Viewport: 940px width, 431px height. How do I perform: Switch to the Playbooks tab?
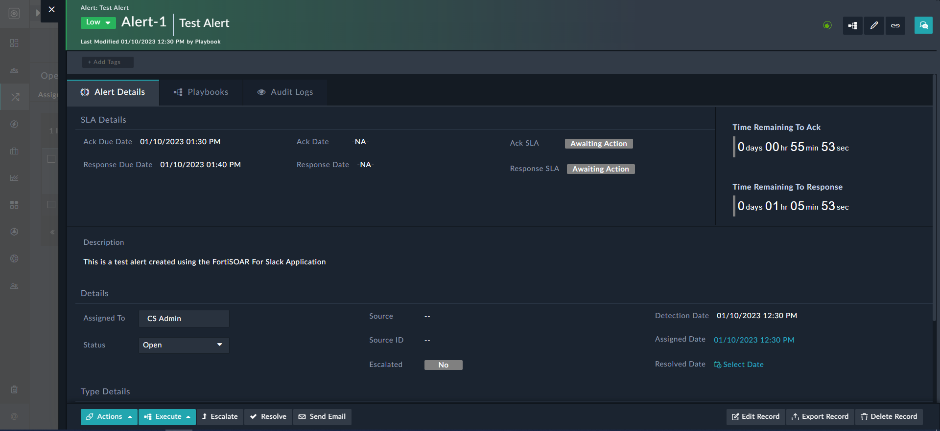pyautogui.click(x=201, y=92)
